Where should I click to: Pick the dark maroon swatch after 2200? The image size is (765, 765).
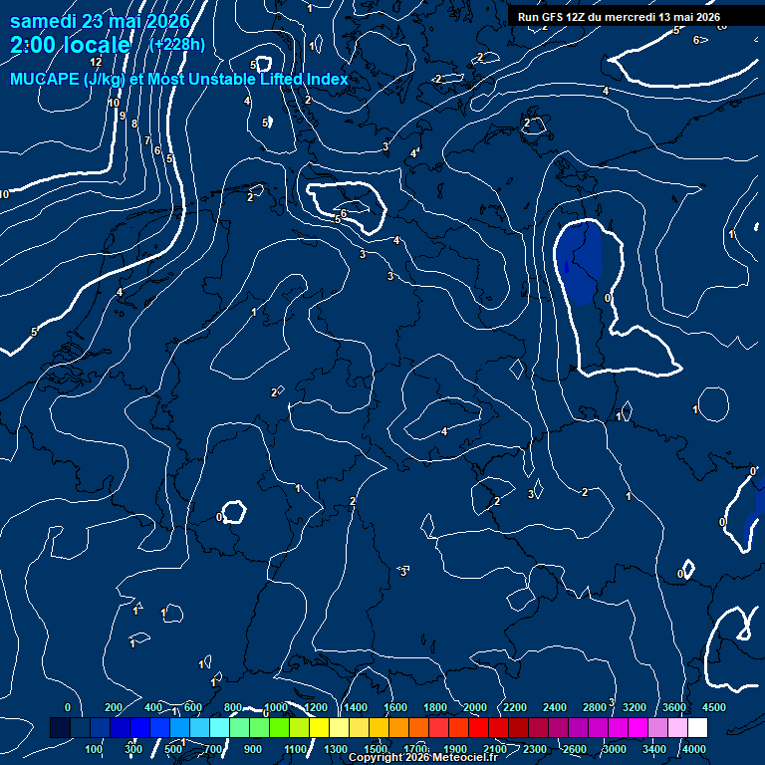coord(518,727)
